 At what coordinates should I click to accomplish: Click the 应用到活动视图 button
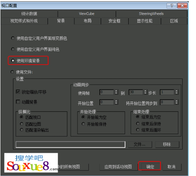(x=118, y=167)
